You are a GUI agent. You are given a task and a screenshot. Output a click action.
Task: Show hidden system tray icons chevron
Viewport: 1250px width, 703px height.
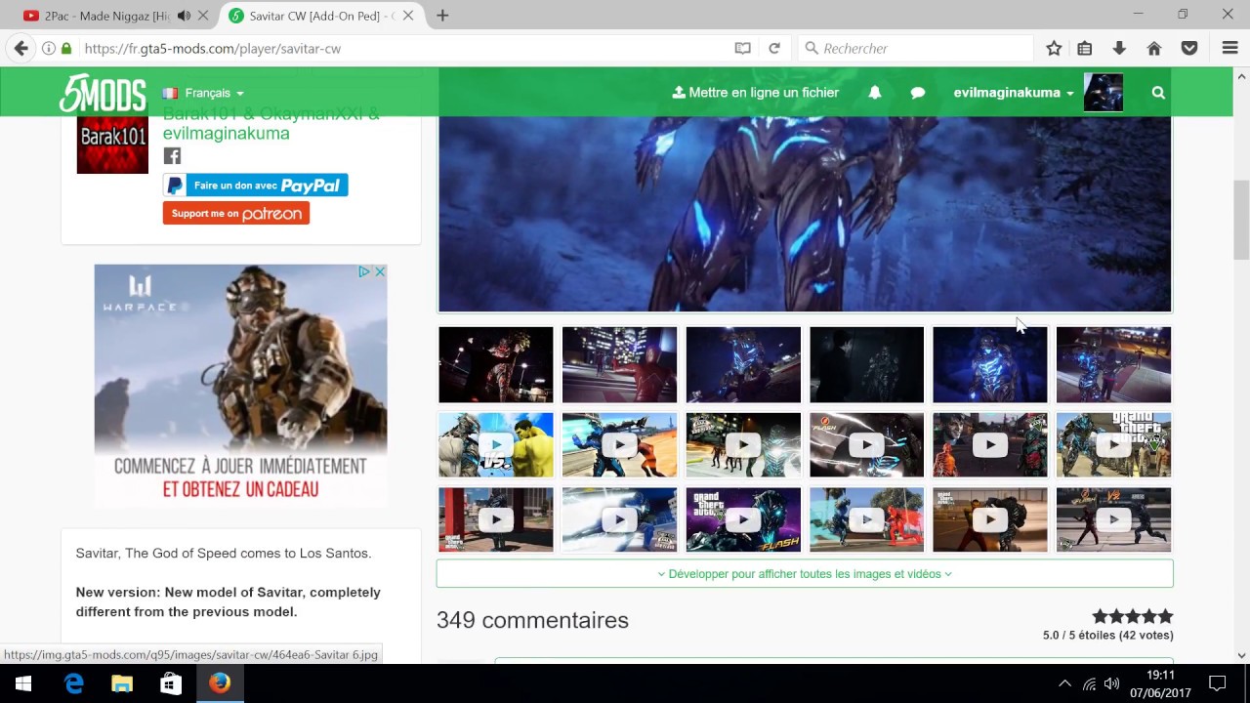(x=1064, y=683)
